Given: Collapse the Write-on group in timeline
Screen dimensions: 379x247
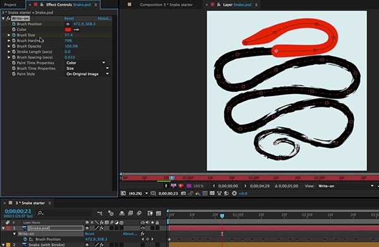Looking at the screenshot, I should (x=15, y=234).
